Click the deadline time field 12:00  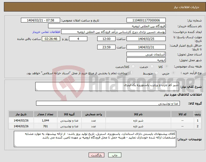point(106,39)
